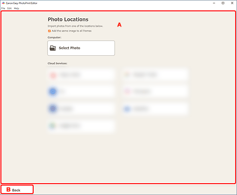Click the Photo Locations heading

coord(68,19)
